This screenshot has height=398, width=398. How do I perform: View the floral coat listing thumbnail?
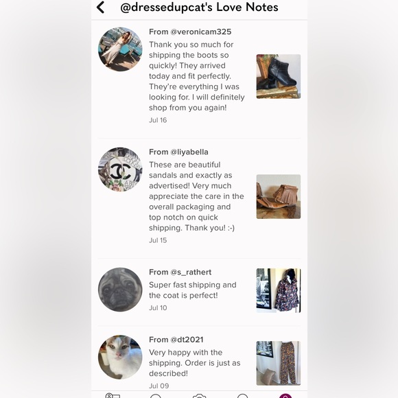[x=279, y=290]
